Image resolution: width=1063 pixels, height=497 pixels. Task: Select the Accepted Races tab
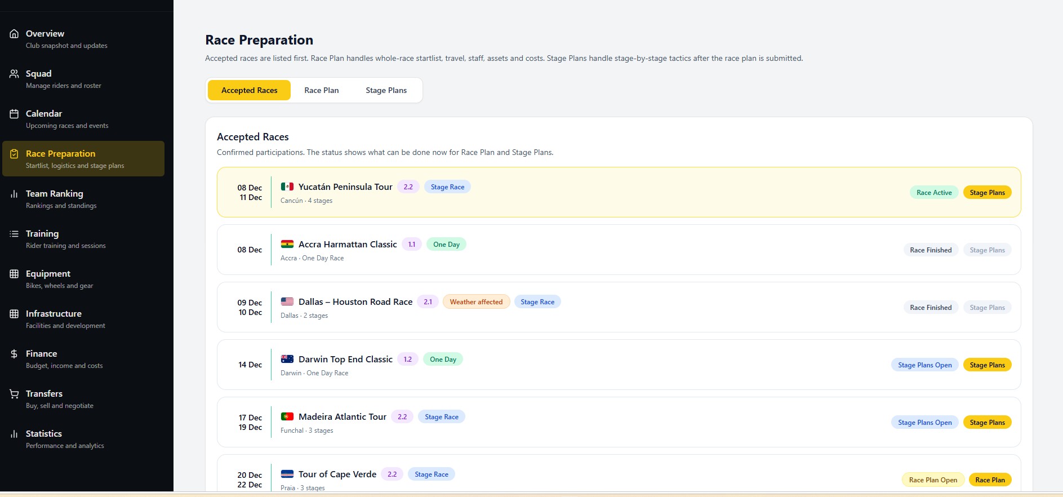tap(249, 90)
